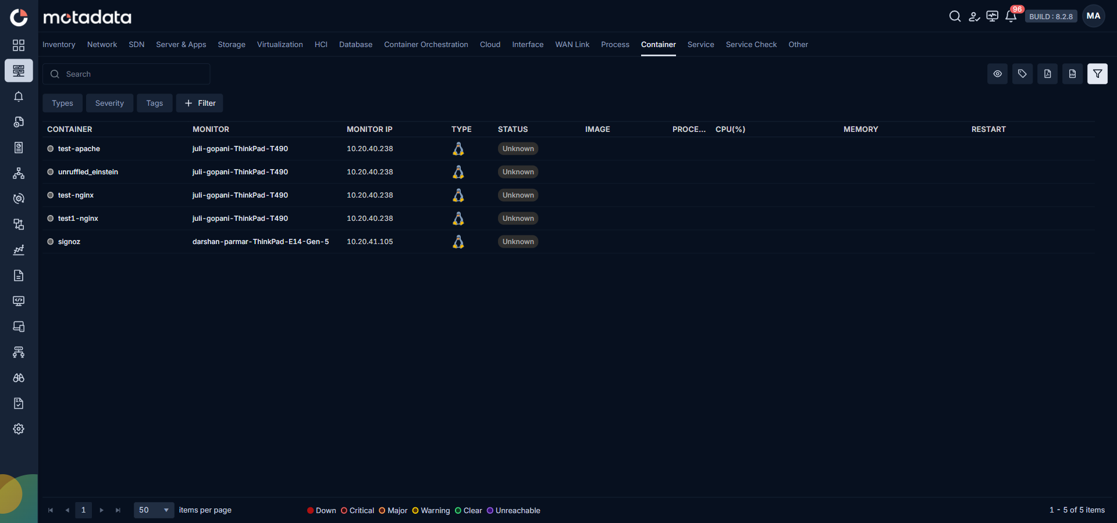Export as CSV using toolbar icon
The image size is (1117, 523).
pyautogui.click(x=1072, y=74)
